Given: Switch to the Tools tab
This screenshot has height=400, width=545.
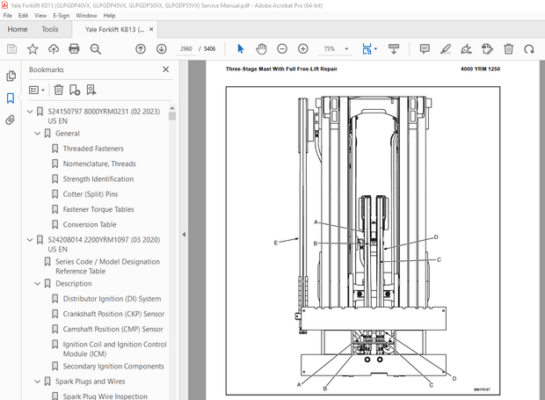Looking at the screenshot, I should [50, 30].
